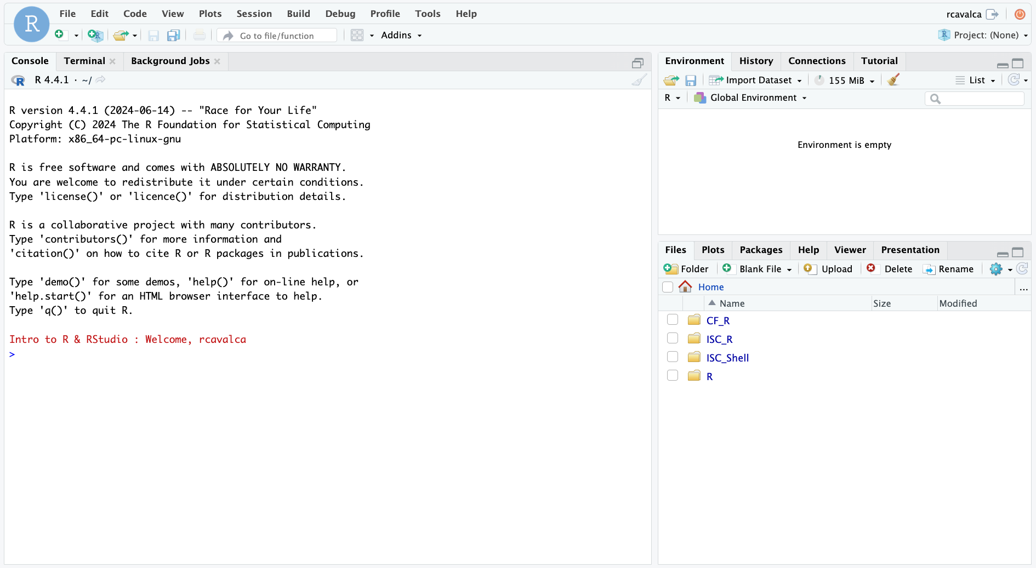Click the Go to file/function field
The width and height of the screenshot is (1036, 568).
277,36
